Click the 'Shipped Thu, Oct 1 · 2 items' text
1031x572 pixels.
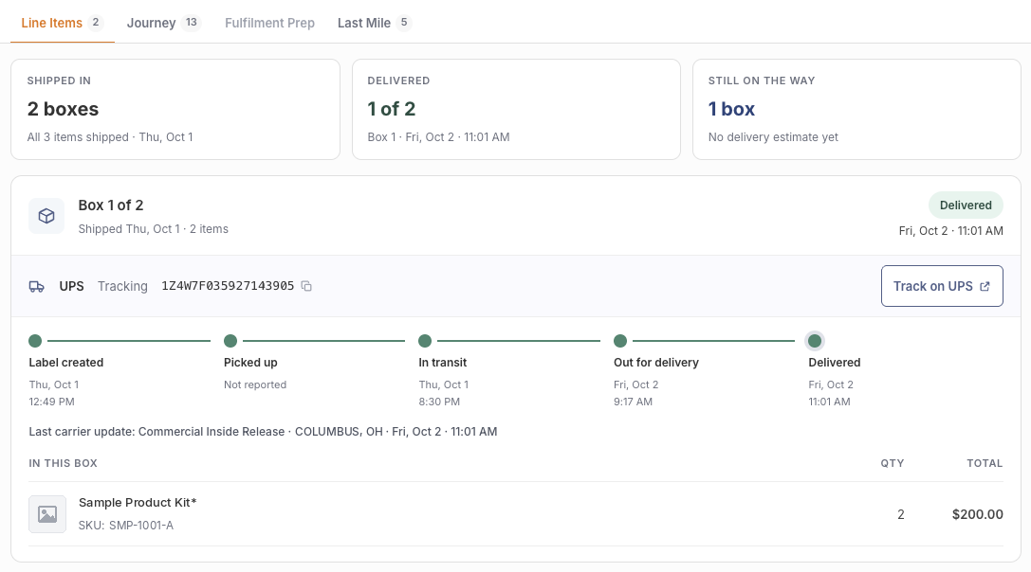point(154,229)
